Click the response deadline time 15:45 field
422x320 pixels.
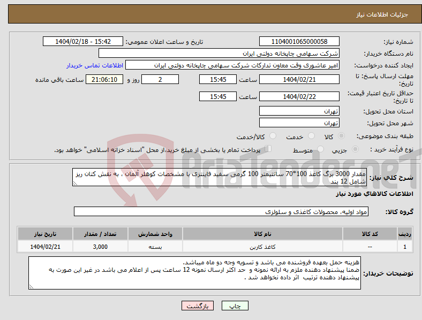(x=218, y=79)
